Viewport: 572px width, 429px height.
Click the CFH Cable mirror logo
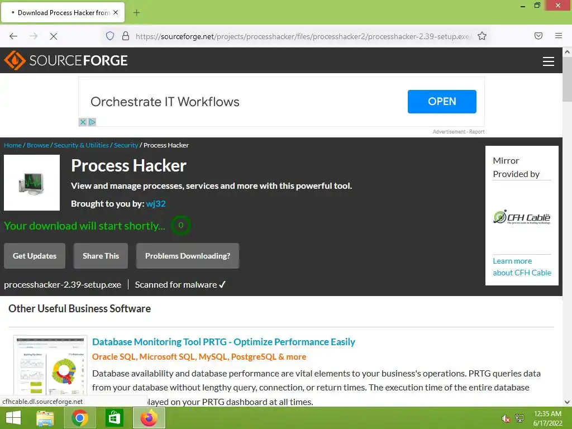point(522,217)
